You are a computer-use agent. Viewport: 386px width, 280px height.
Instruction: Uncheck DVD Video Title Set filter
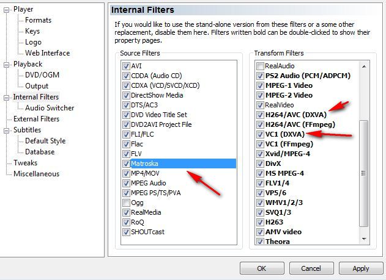pyautogui.click(x=126, y=115)
